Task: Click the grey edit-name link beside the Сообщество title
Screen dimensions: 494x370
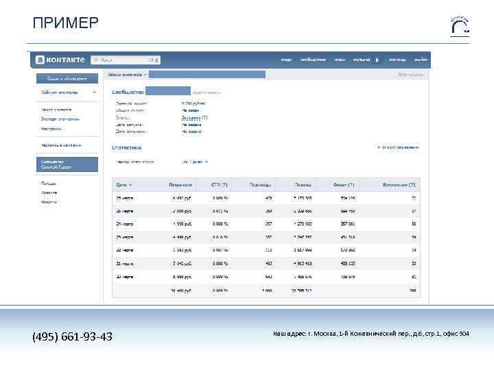Action: (207, 92)
